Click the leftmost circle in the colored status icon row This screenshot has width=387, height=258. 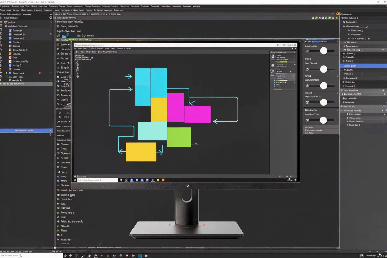coord(313,18)
